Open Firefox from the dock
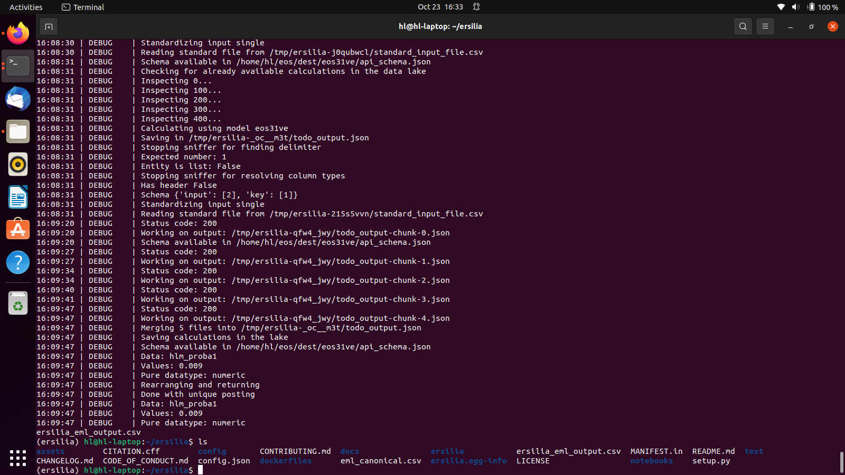Screen dimensions: 845x475 click(17, 33)
